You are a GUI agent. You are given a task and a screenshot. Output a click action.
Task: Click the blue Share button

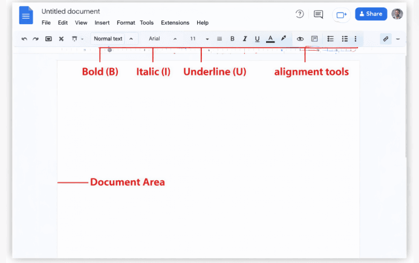[x=371, y=14]
